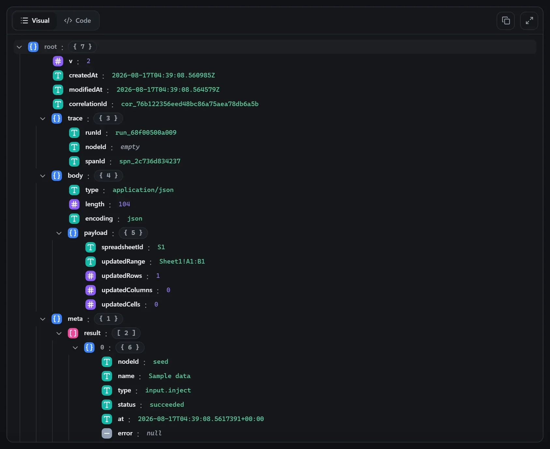This screenshot has width=550, height=449.
Task: Click the number icon beside v
Action: [x=58, y=61]
